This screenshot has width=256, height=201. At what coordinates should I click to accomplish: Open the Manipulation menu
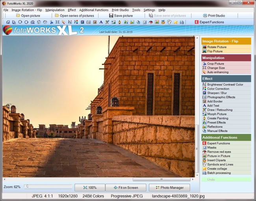pyautogui.click(x=55, y=10)
